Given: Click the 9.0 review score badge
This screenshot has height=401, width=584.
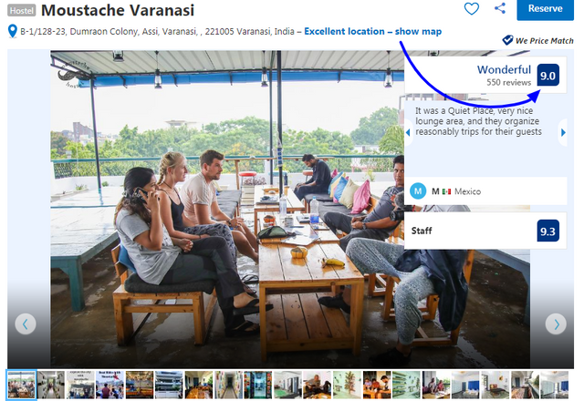Looking at the screenshot, I should [x=547, y=75].
